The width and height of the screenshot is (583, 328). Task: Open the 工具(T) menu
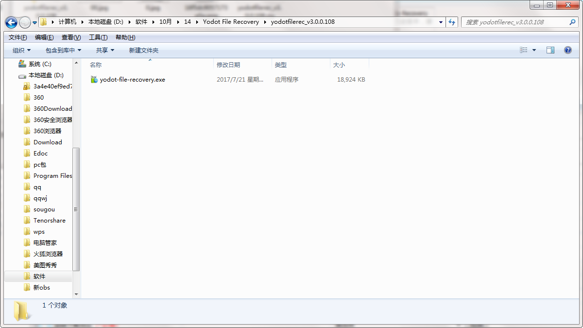[x=98, y=37]
